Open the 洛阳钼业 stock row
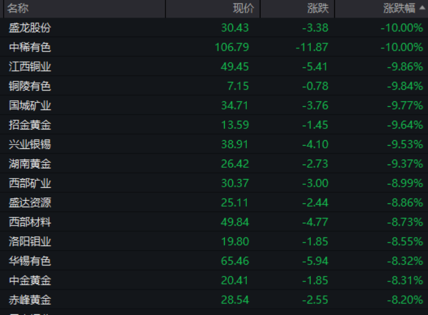The height and width of the screenshot is (315, 428). coord(214,242)
